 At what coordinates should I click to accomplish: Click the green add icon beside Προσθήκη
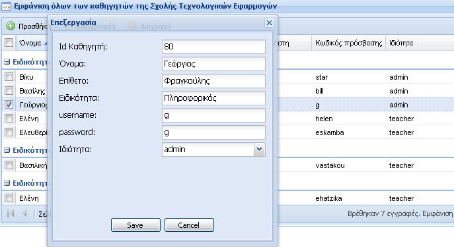(x=11, y=26)
